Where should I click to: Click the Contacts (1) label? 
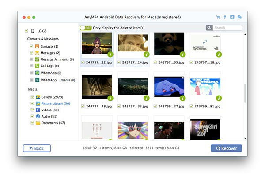[49, 47]
